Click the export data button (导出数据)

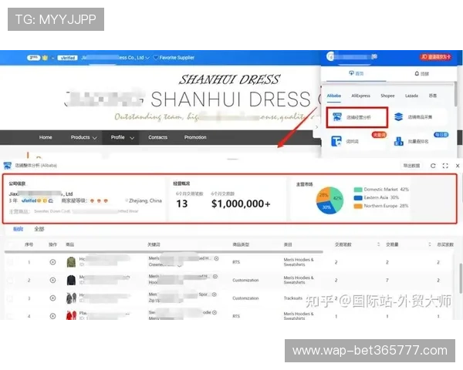coord(413,166)
